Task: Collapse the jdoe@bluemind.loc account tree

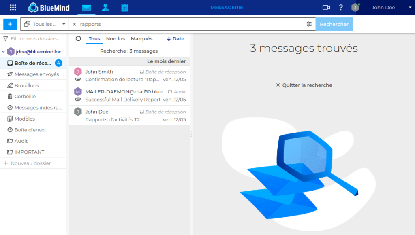Action: click(x=4, y=52)
